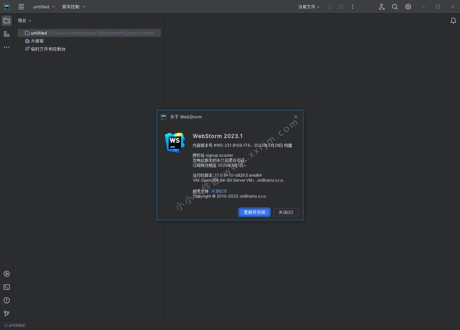Select the 外部库 tree node
The height and width of the screenshot is (330, 460).
tap(35, 41)
